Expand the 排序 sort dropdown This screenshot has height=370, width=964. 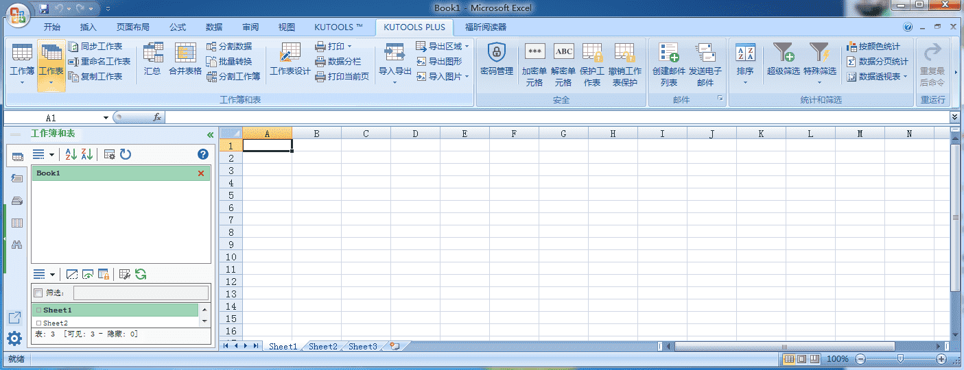[x=745, y=82]
